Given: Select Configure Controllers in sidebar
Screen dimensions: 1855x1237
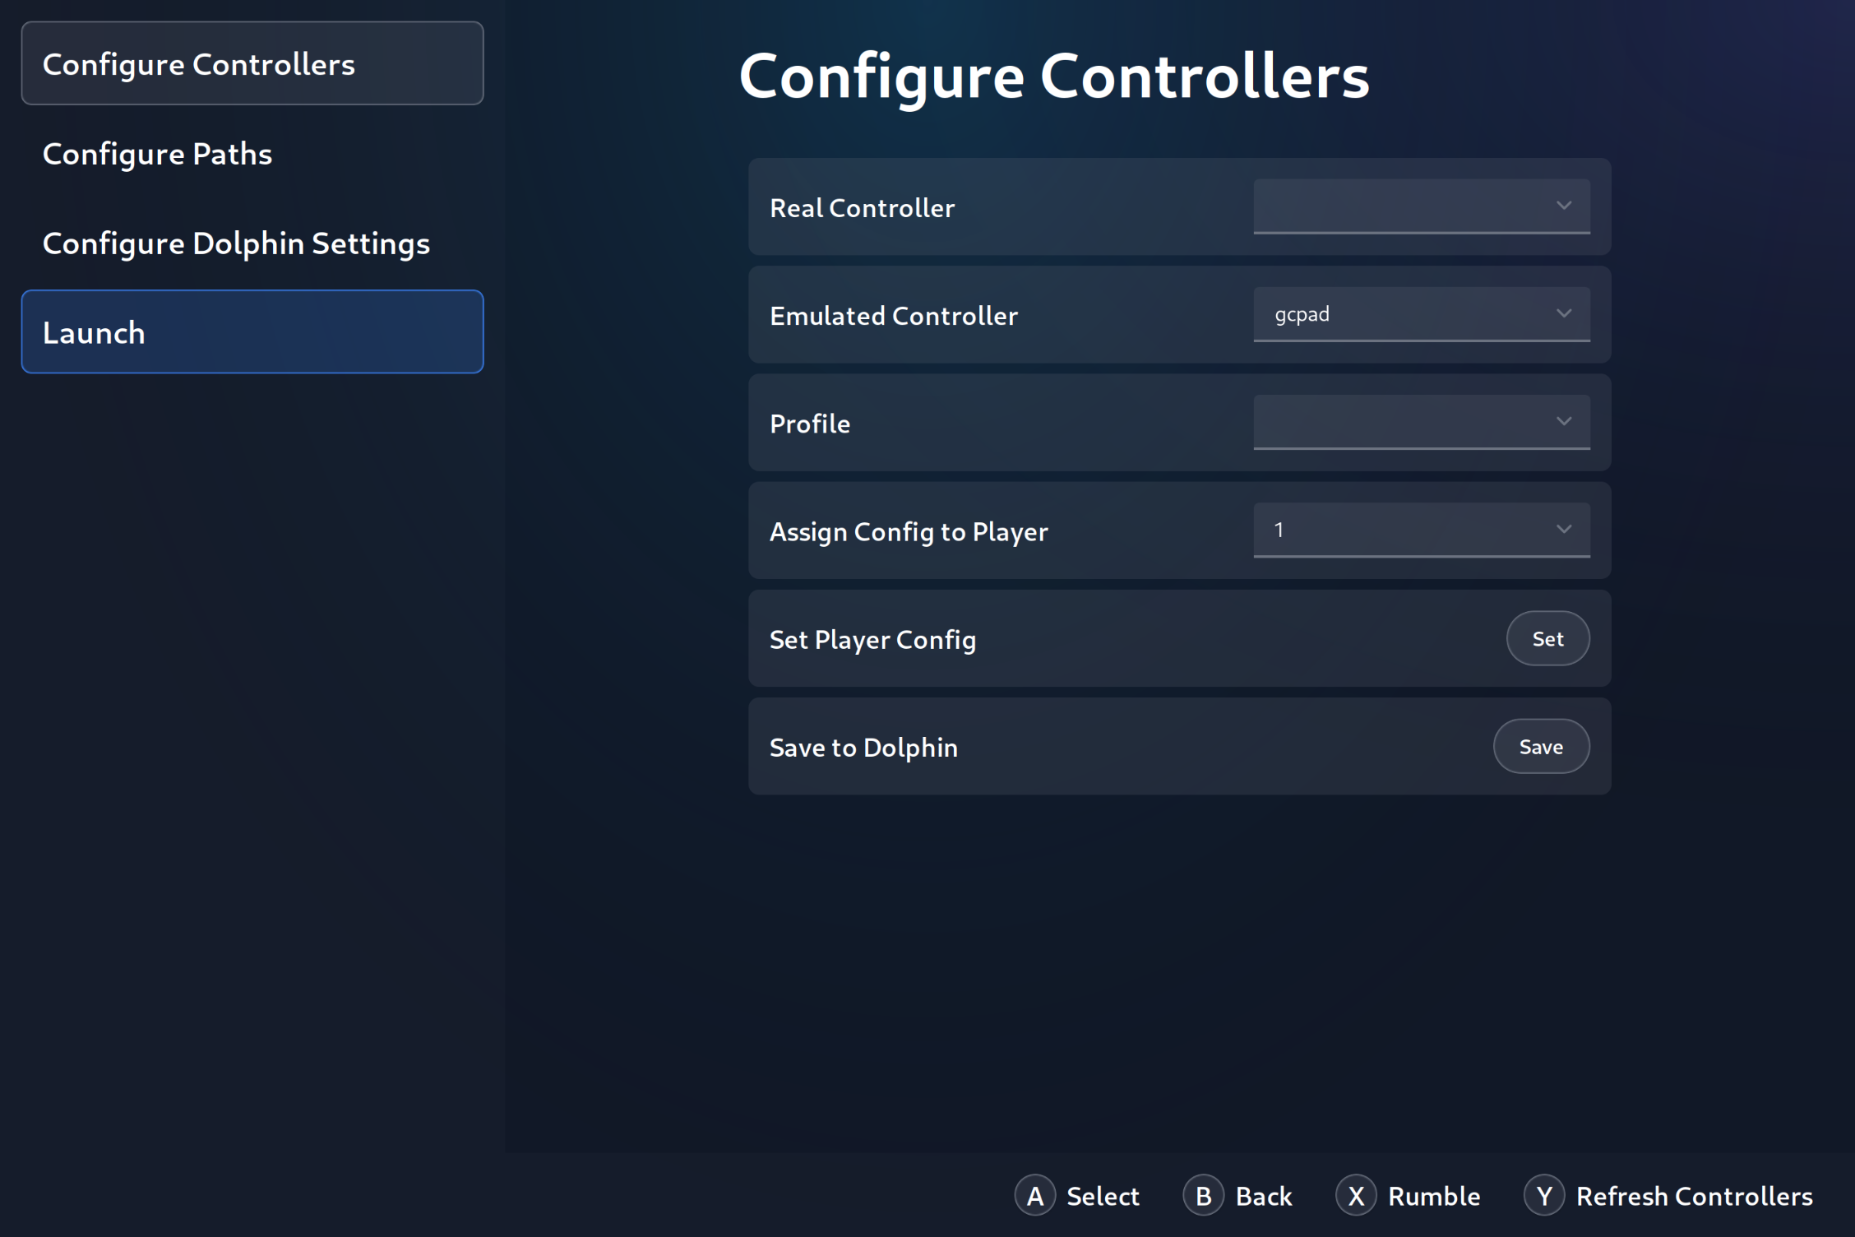Looking at the screenshot, I should (x=252, y=63).
